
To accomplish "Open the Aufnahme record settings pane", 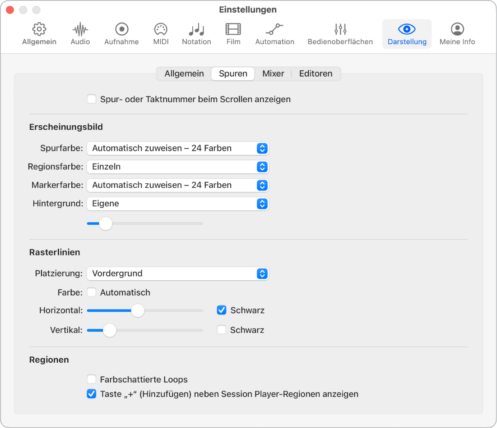I will click(122, 34).
